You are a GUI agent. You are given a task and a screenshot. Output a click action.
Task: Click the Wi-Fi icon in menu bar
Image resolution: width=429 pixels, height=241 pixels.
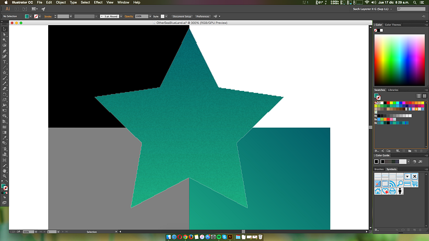367,3
